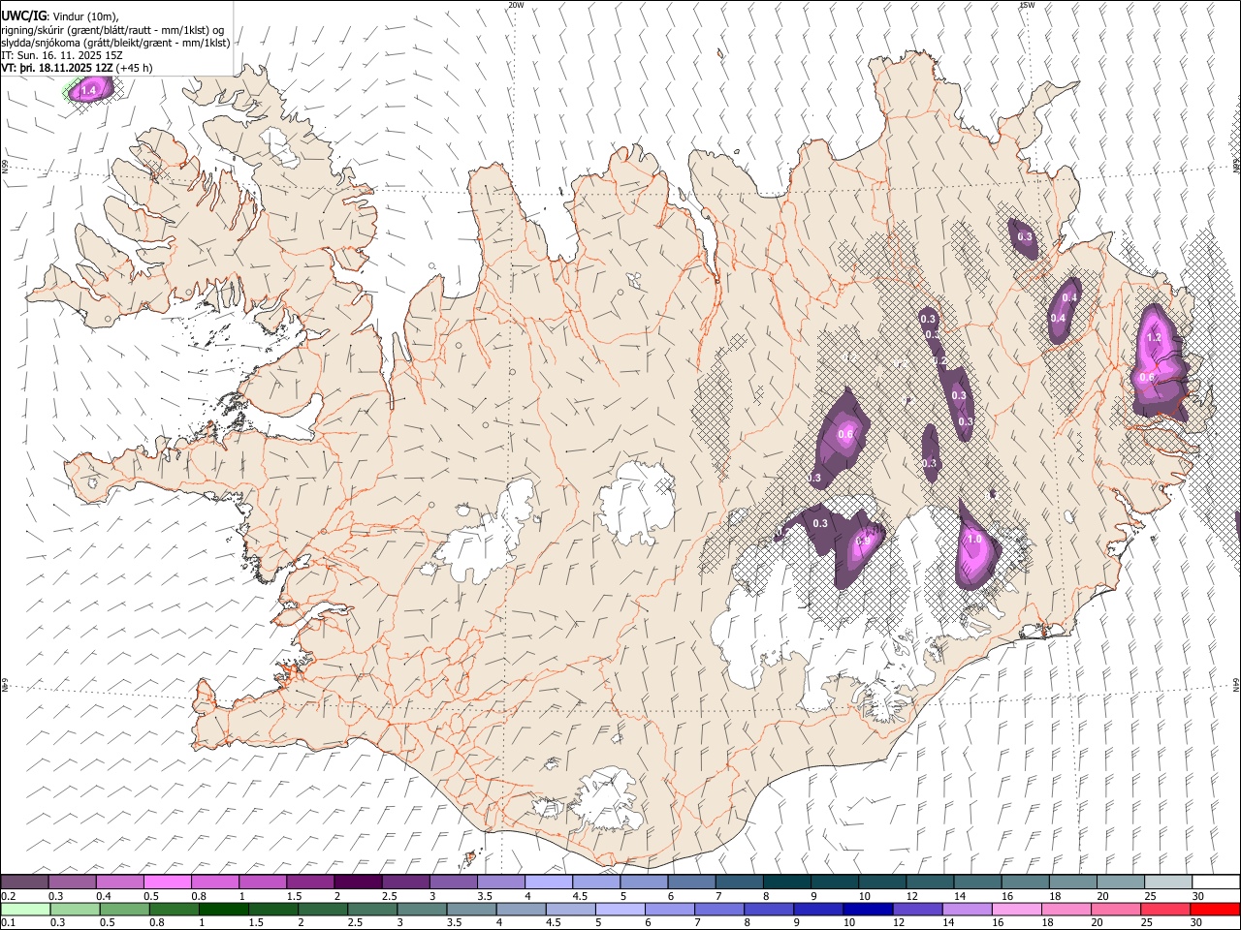Click the rain-scale swatch starting at 20
The image size is (1241, 930).
(1114, 909)
